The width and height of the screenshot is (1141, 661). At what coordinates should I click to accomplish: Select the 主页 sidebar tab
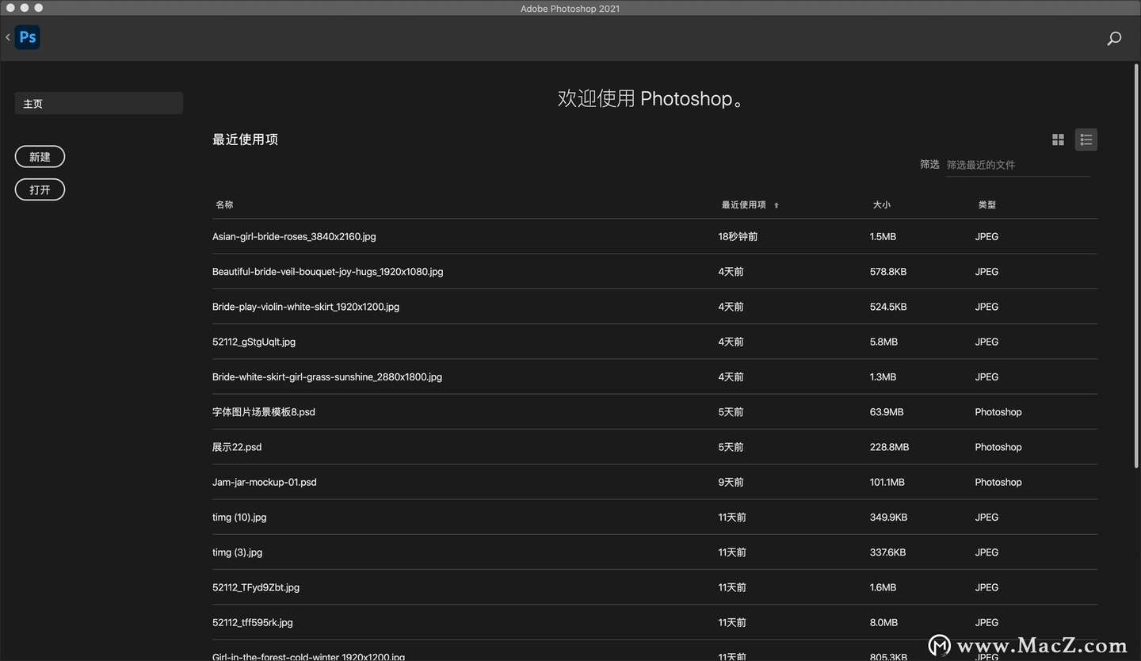click(x=99, y=103)
